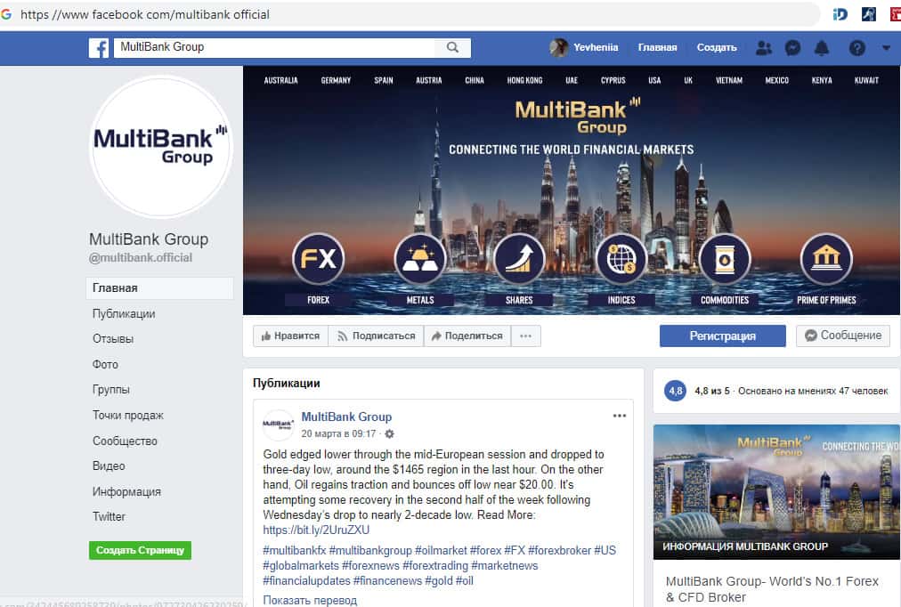Share the page with Поделиться

467,336
